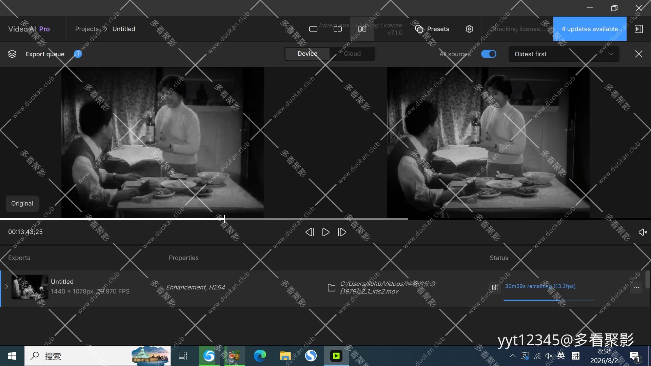Select side-by-side comparison view icon
Image resolution: width=651 pixels, height=366 pixels.
pyautogui.click(x=362, y=29)
